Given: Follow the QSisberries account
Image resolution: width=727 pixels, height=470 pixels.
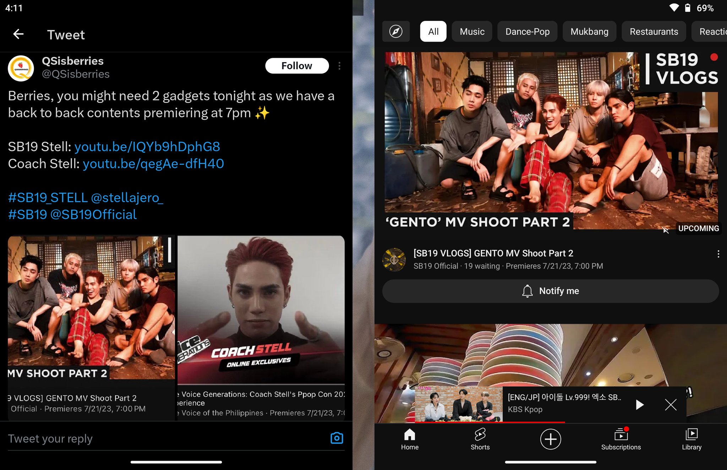Looking at the screenshot, I should (297, 66).
